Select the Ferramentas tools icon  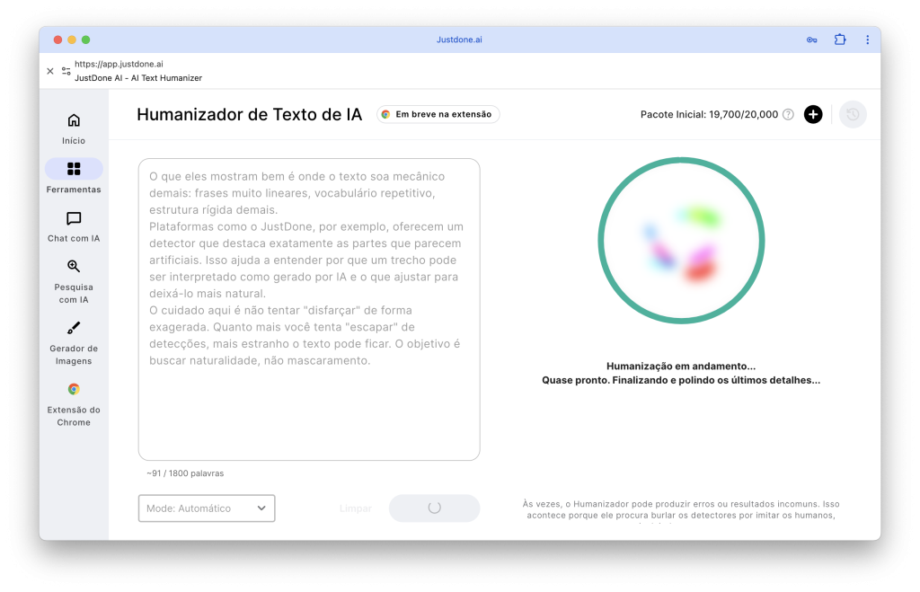(x=74, y=169)
